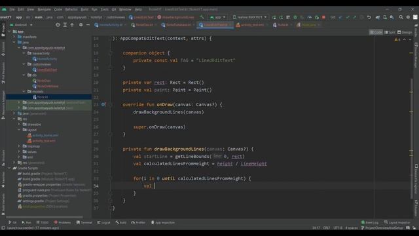Image resolution: width=419 pixels, height=236 pixels.
Task: Switch to the NoteDatabase.kt editor tab
Action: pos(178,25)
